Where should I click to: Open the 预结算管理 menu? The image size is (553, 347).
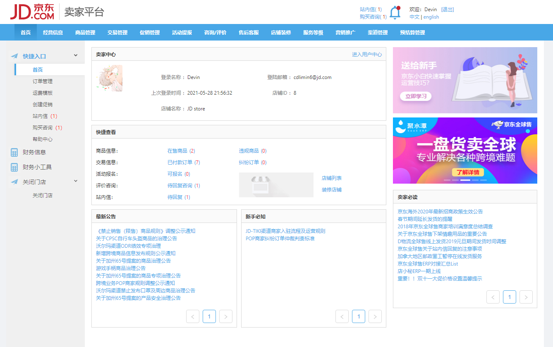pyautogui.click(x=412, y=32)
